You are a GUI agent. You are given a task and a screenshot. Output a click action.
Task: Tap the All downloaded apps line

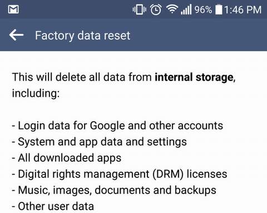point(67,158)
